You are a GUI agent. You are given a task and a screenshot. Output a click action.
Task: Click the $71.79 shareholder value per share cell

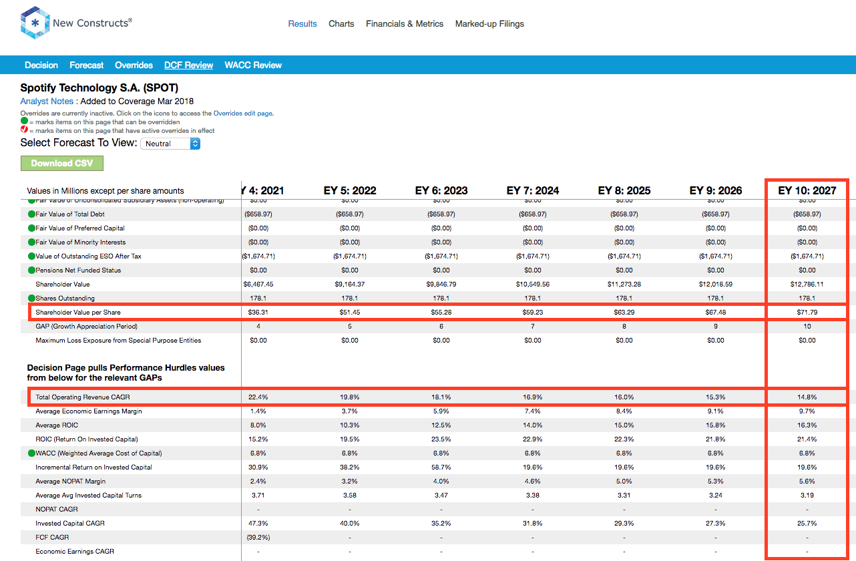click(x=807, y=313)
